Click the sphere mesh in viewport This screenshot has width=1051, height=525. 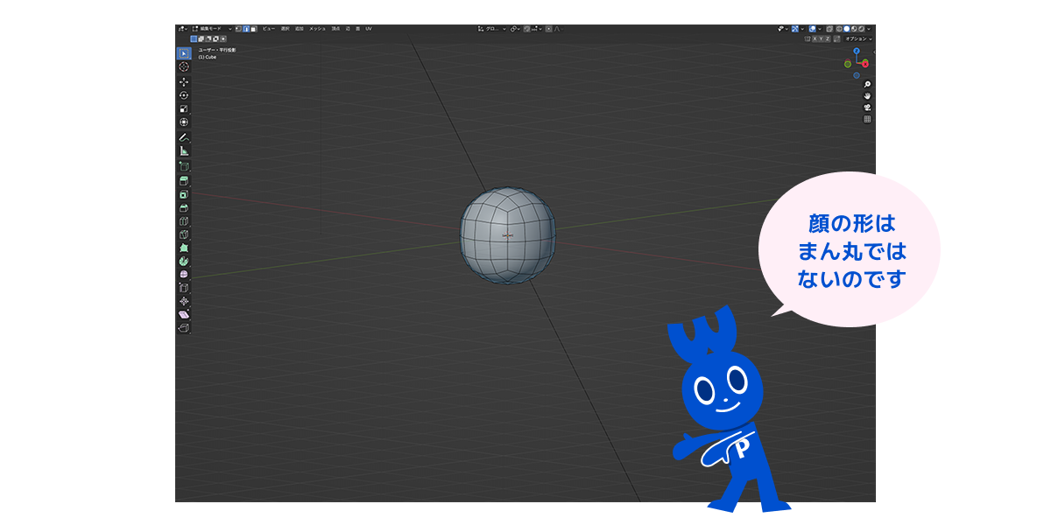click(x=508, y=234)
